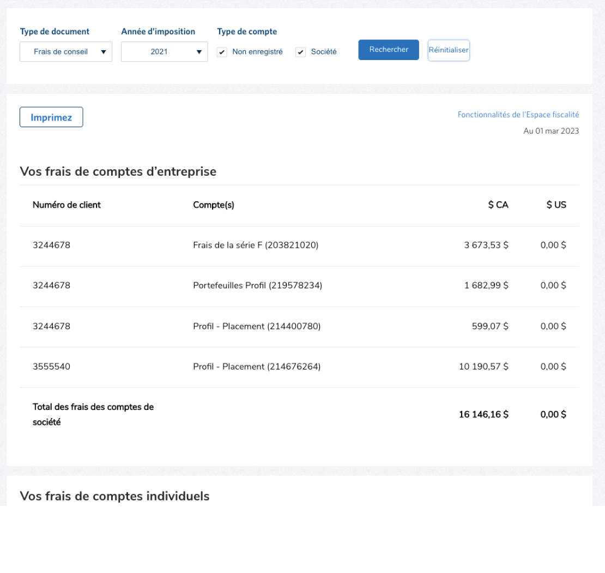
Task: Select the Portefeuilles Profil (219578234) account
Action: (x=257, y=285)
